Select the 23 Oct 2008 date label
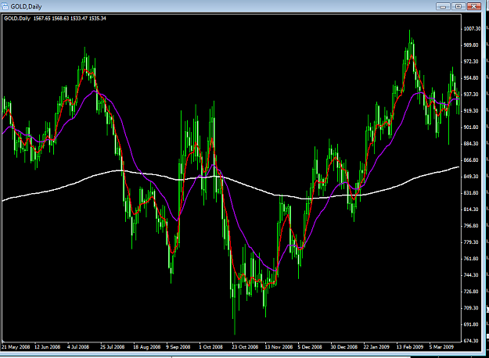The image size is (489, 358). pyautogui.click(x=245, y=347)
